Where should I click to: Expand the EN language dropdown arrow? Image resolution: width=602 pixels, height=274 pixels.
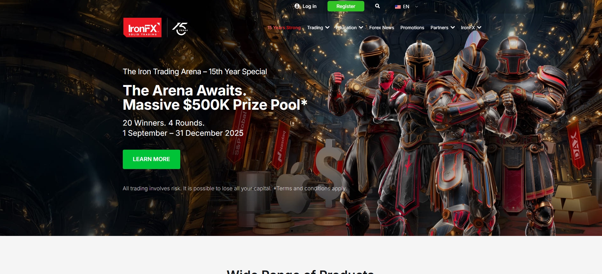(x=417, y=7)
